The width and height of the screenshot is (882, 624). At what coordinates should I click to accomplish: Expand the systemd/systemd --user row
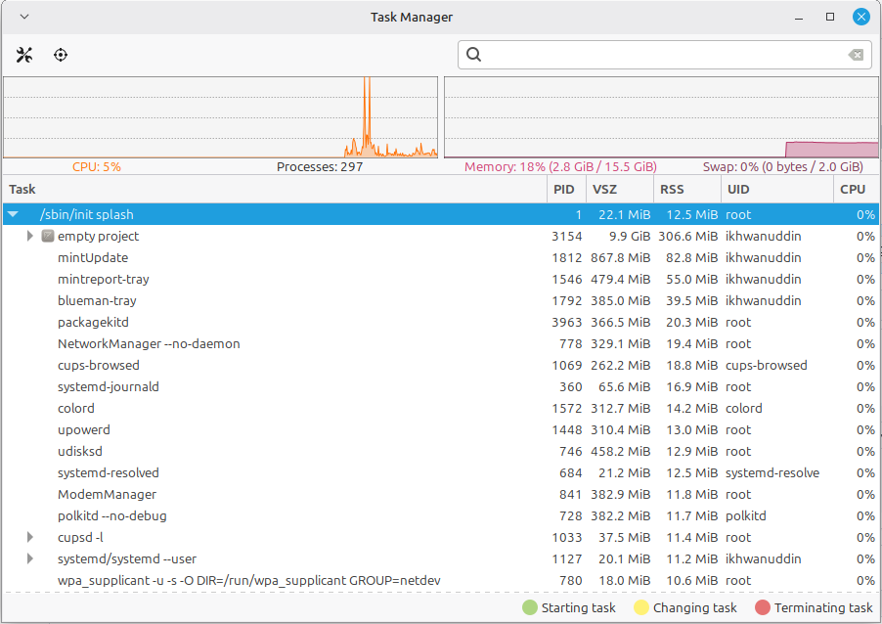[29, 558]
